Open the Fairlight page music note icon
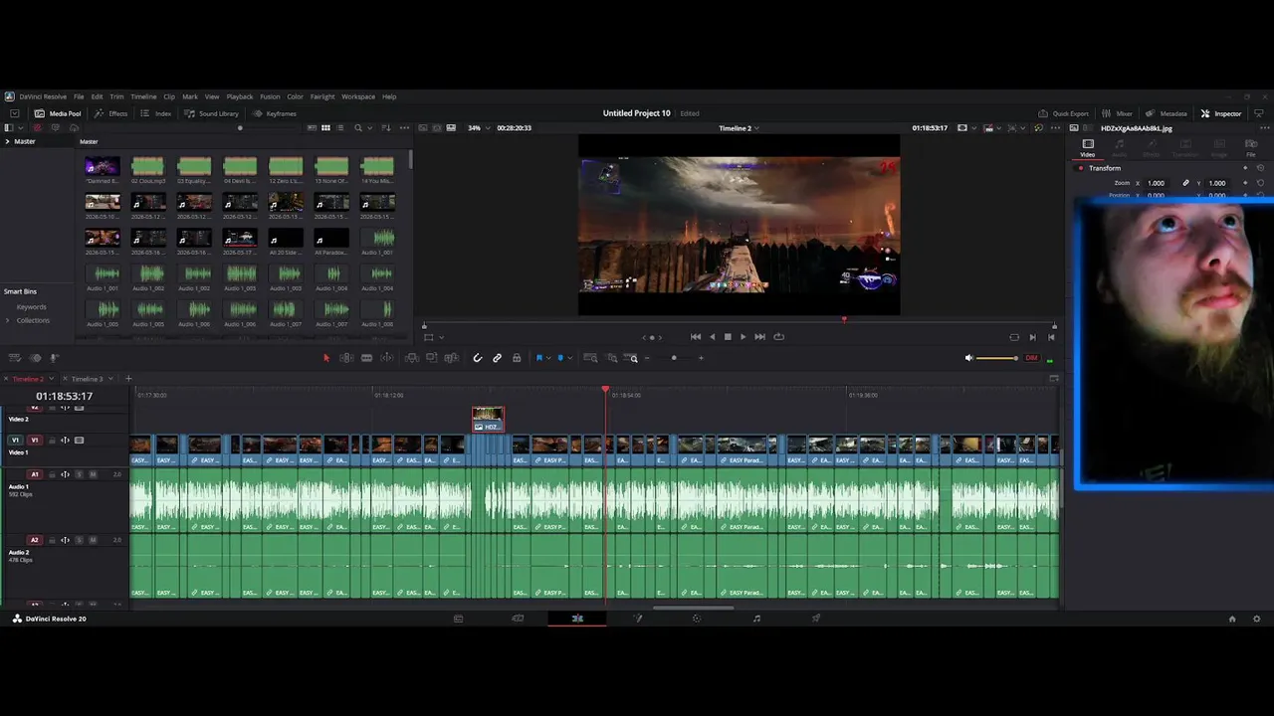 point(756,619)
